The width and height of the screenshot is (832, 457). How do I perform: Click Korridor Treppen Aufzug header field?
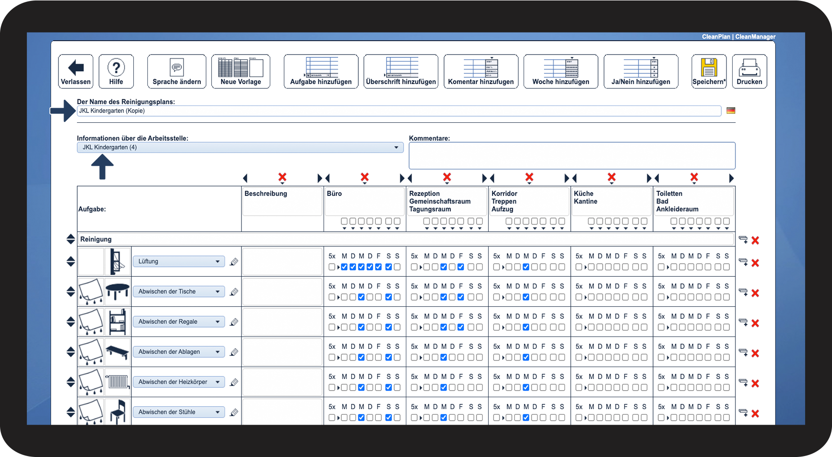529,201
